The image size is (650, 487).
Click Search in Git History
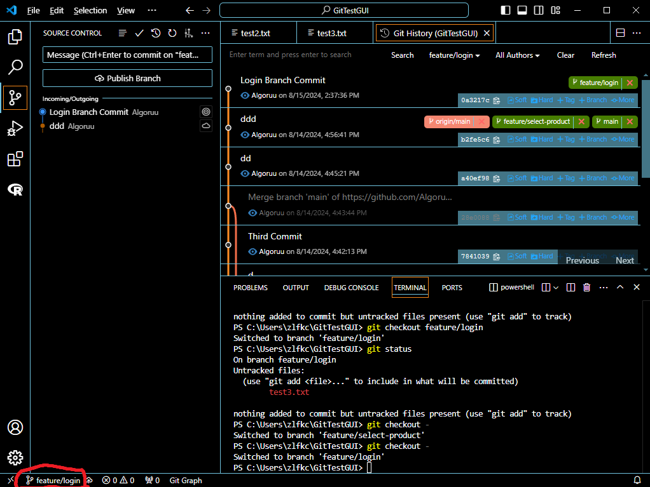(x=402, y=55)
